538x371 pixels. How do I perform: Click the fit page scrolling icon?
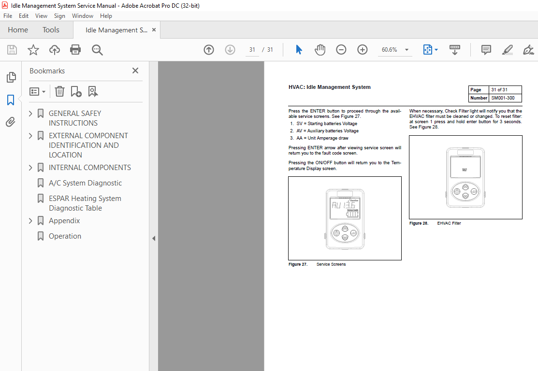(427, 50)
